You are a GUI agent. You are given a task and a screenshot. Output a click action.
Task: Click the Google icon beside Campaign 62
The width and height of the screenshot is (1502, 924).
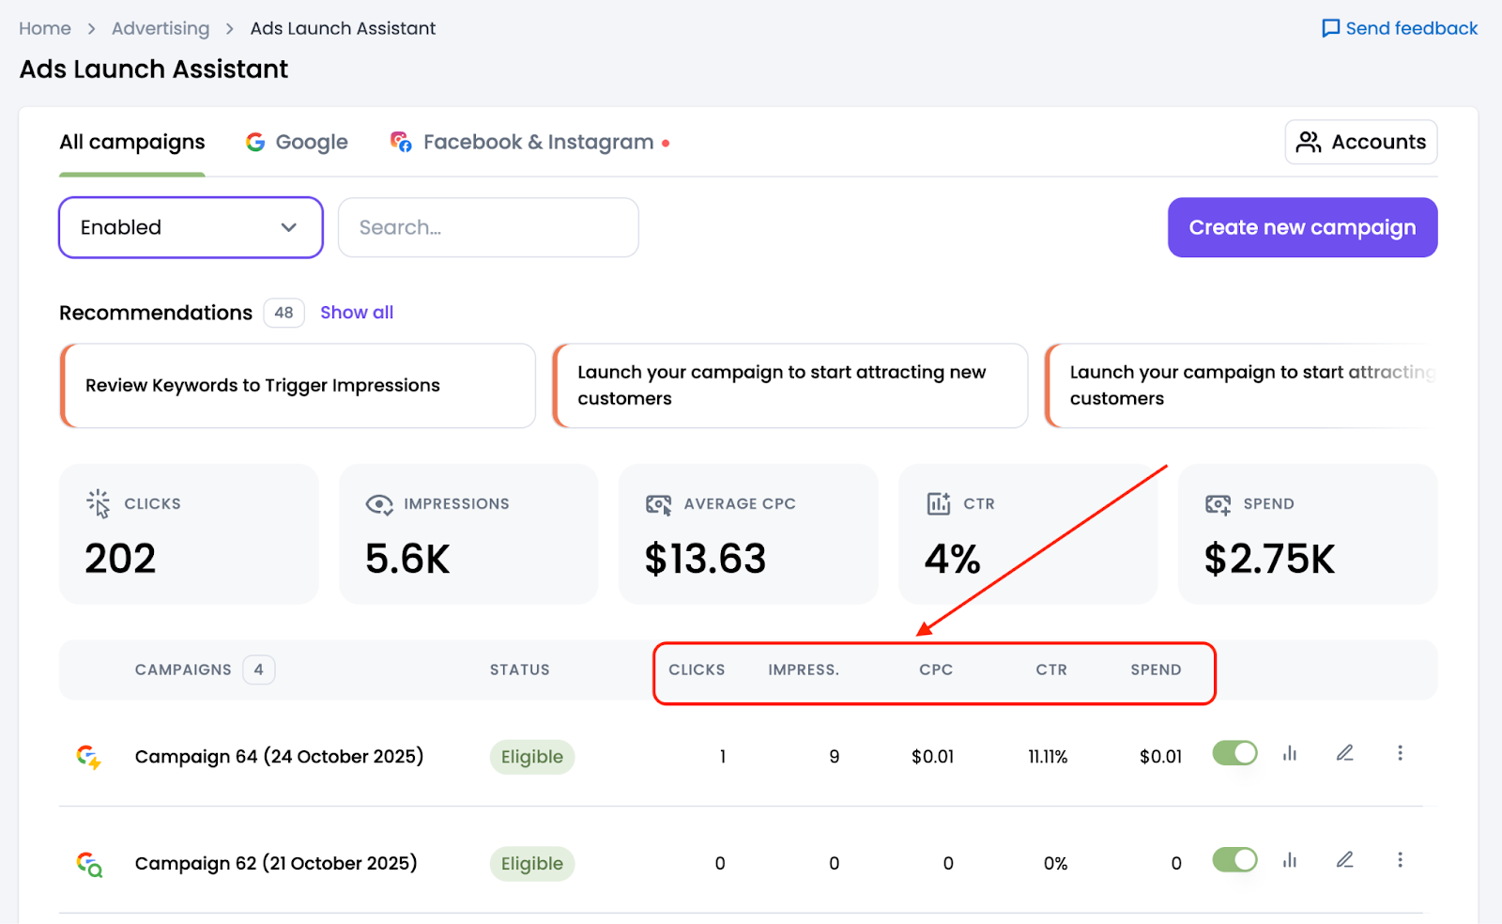(88, 864)
